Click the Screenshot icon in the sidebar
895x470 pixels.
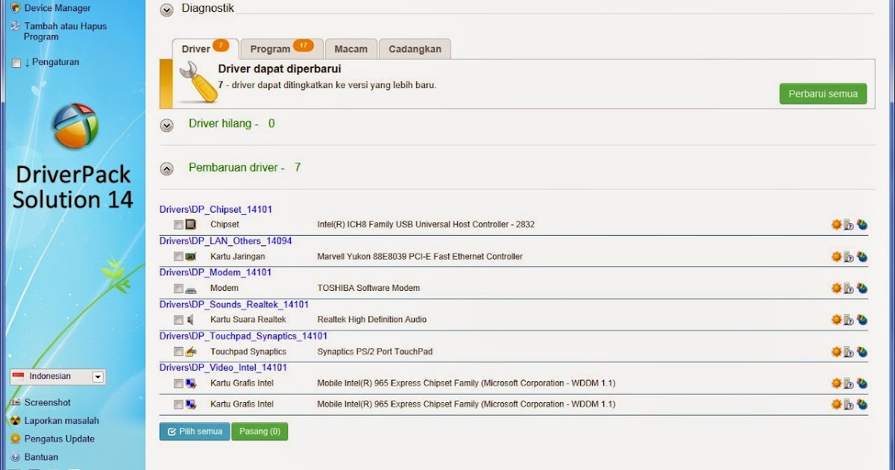pyautogui.click(x=15, y=402)
